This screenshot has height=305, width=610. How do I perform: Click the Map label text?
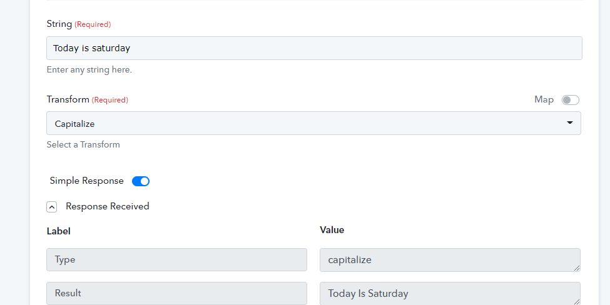tap(544, 99)
